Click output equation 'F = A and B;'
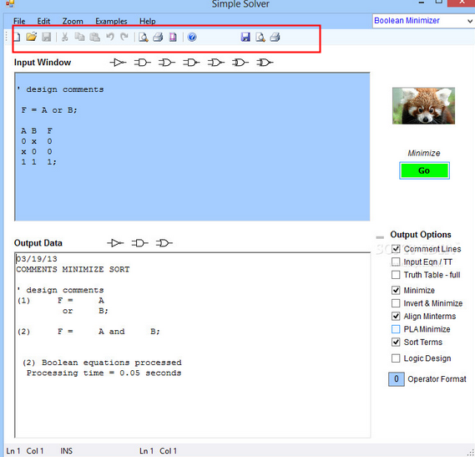Image resolution: width=475 pixels, height=457 pixels. [x=109, y=332]
